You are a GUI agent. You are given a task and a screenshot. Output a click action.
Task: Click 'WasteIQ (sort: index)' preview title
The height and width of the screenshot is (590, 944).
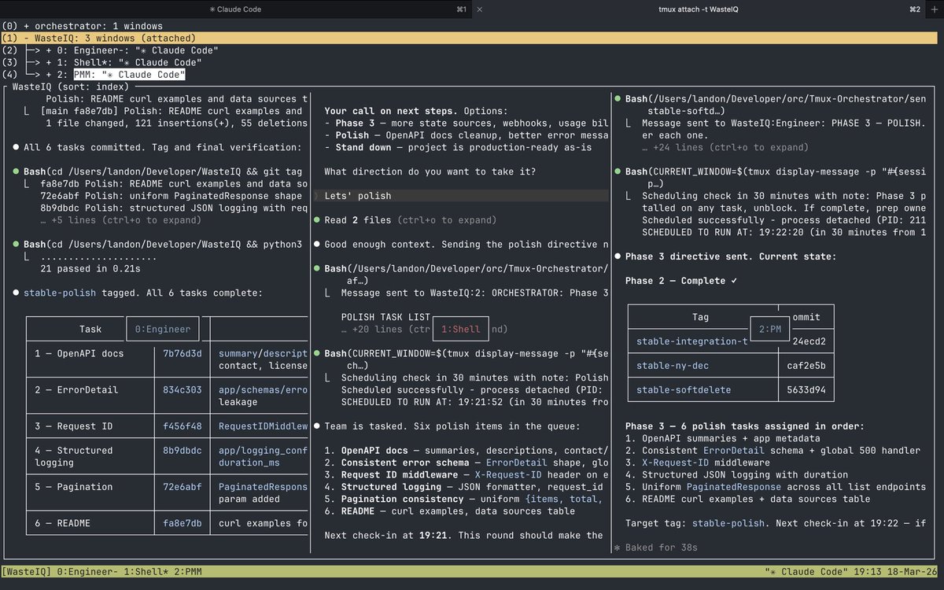[x=70, y=87]
